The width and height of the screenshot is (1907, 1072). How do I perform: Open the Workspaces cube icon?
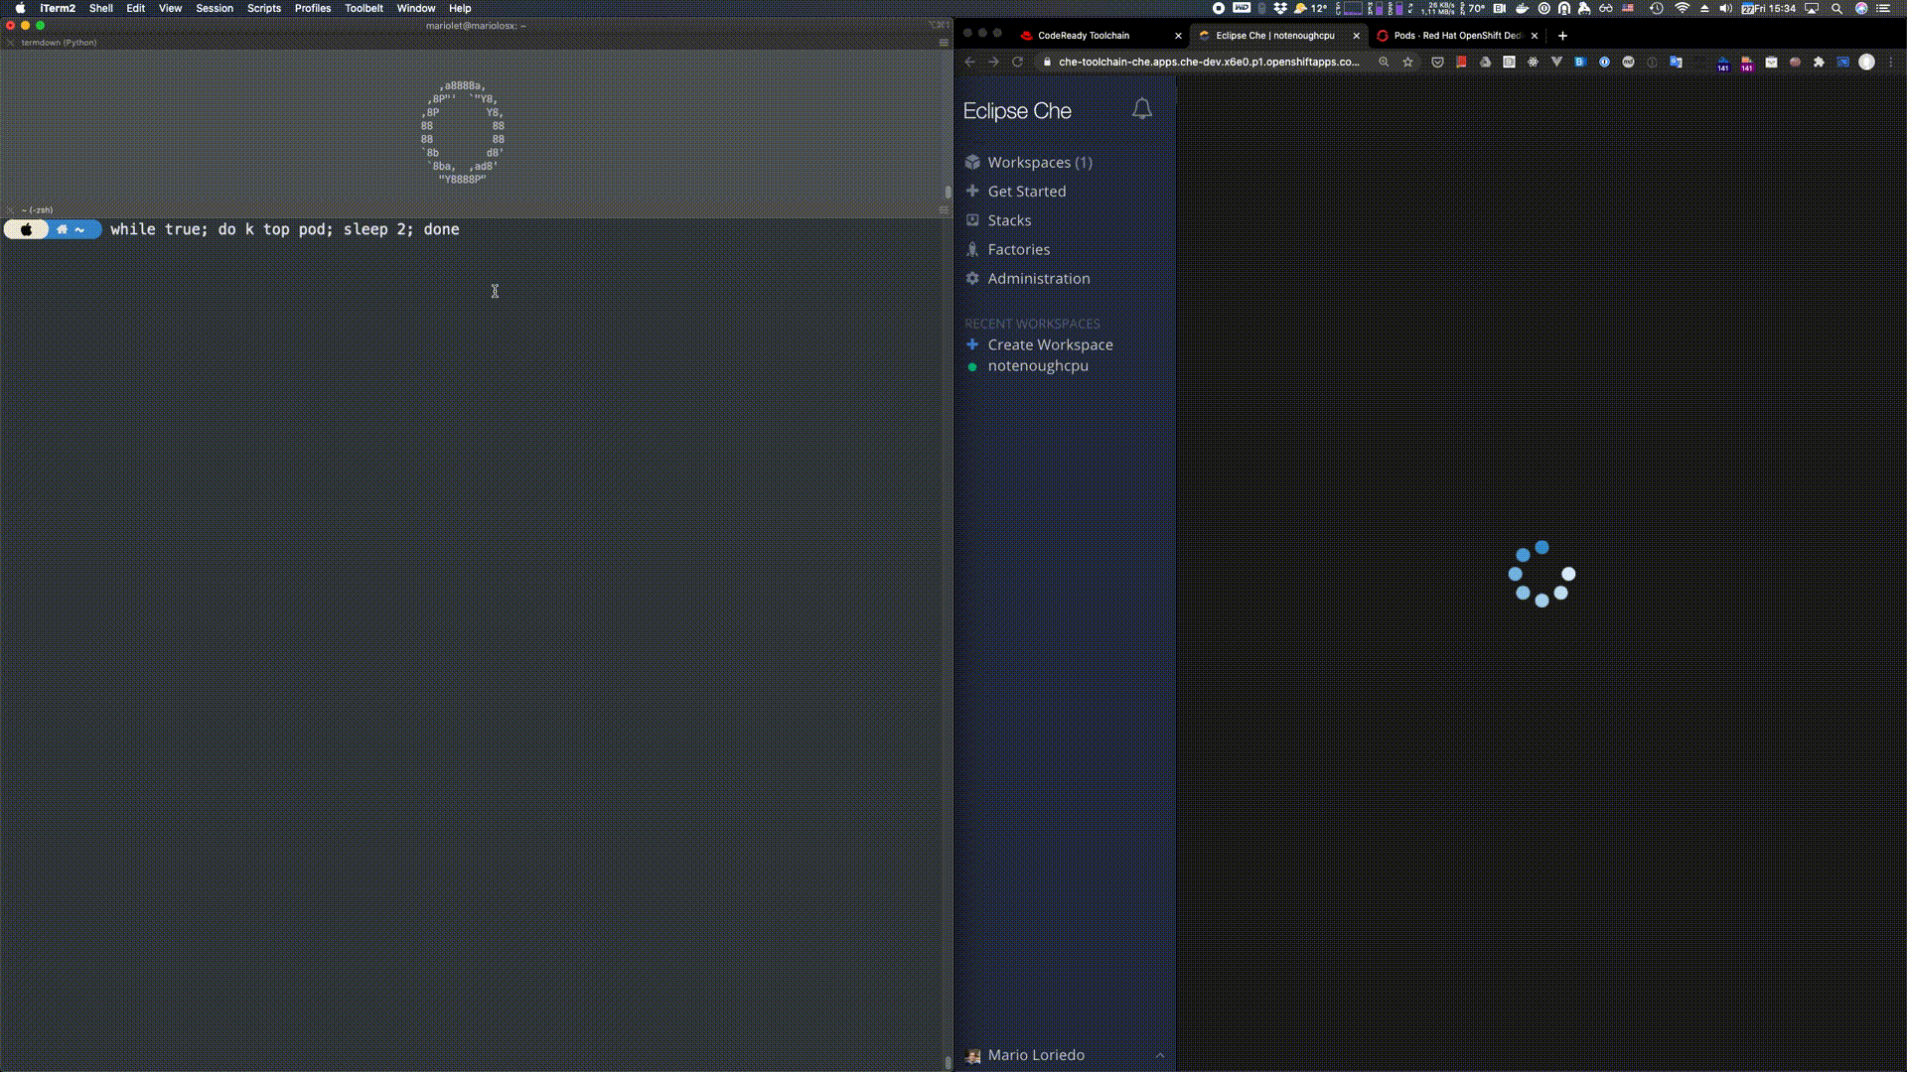(972, 162)
